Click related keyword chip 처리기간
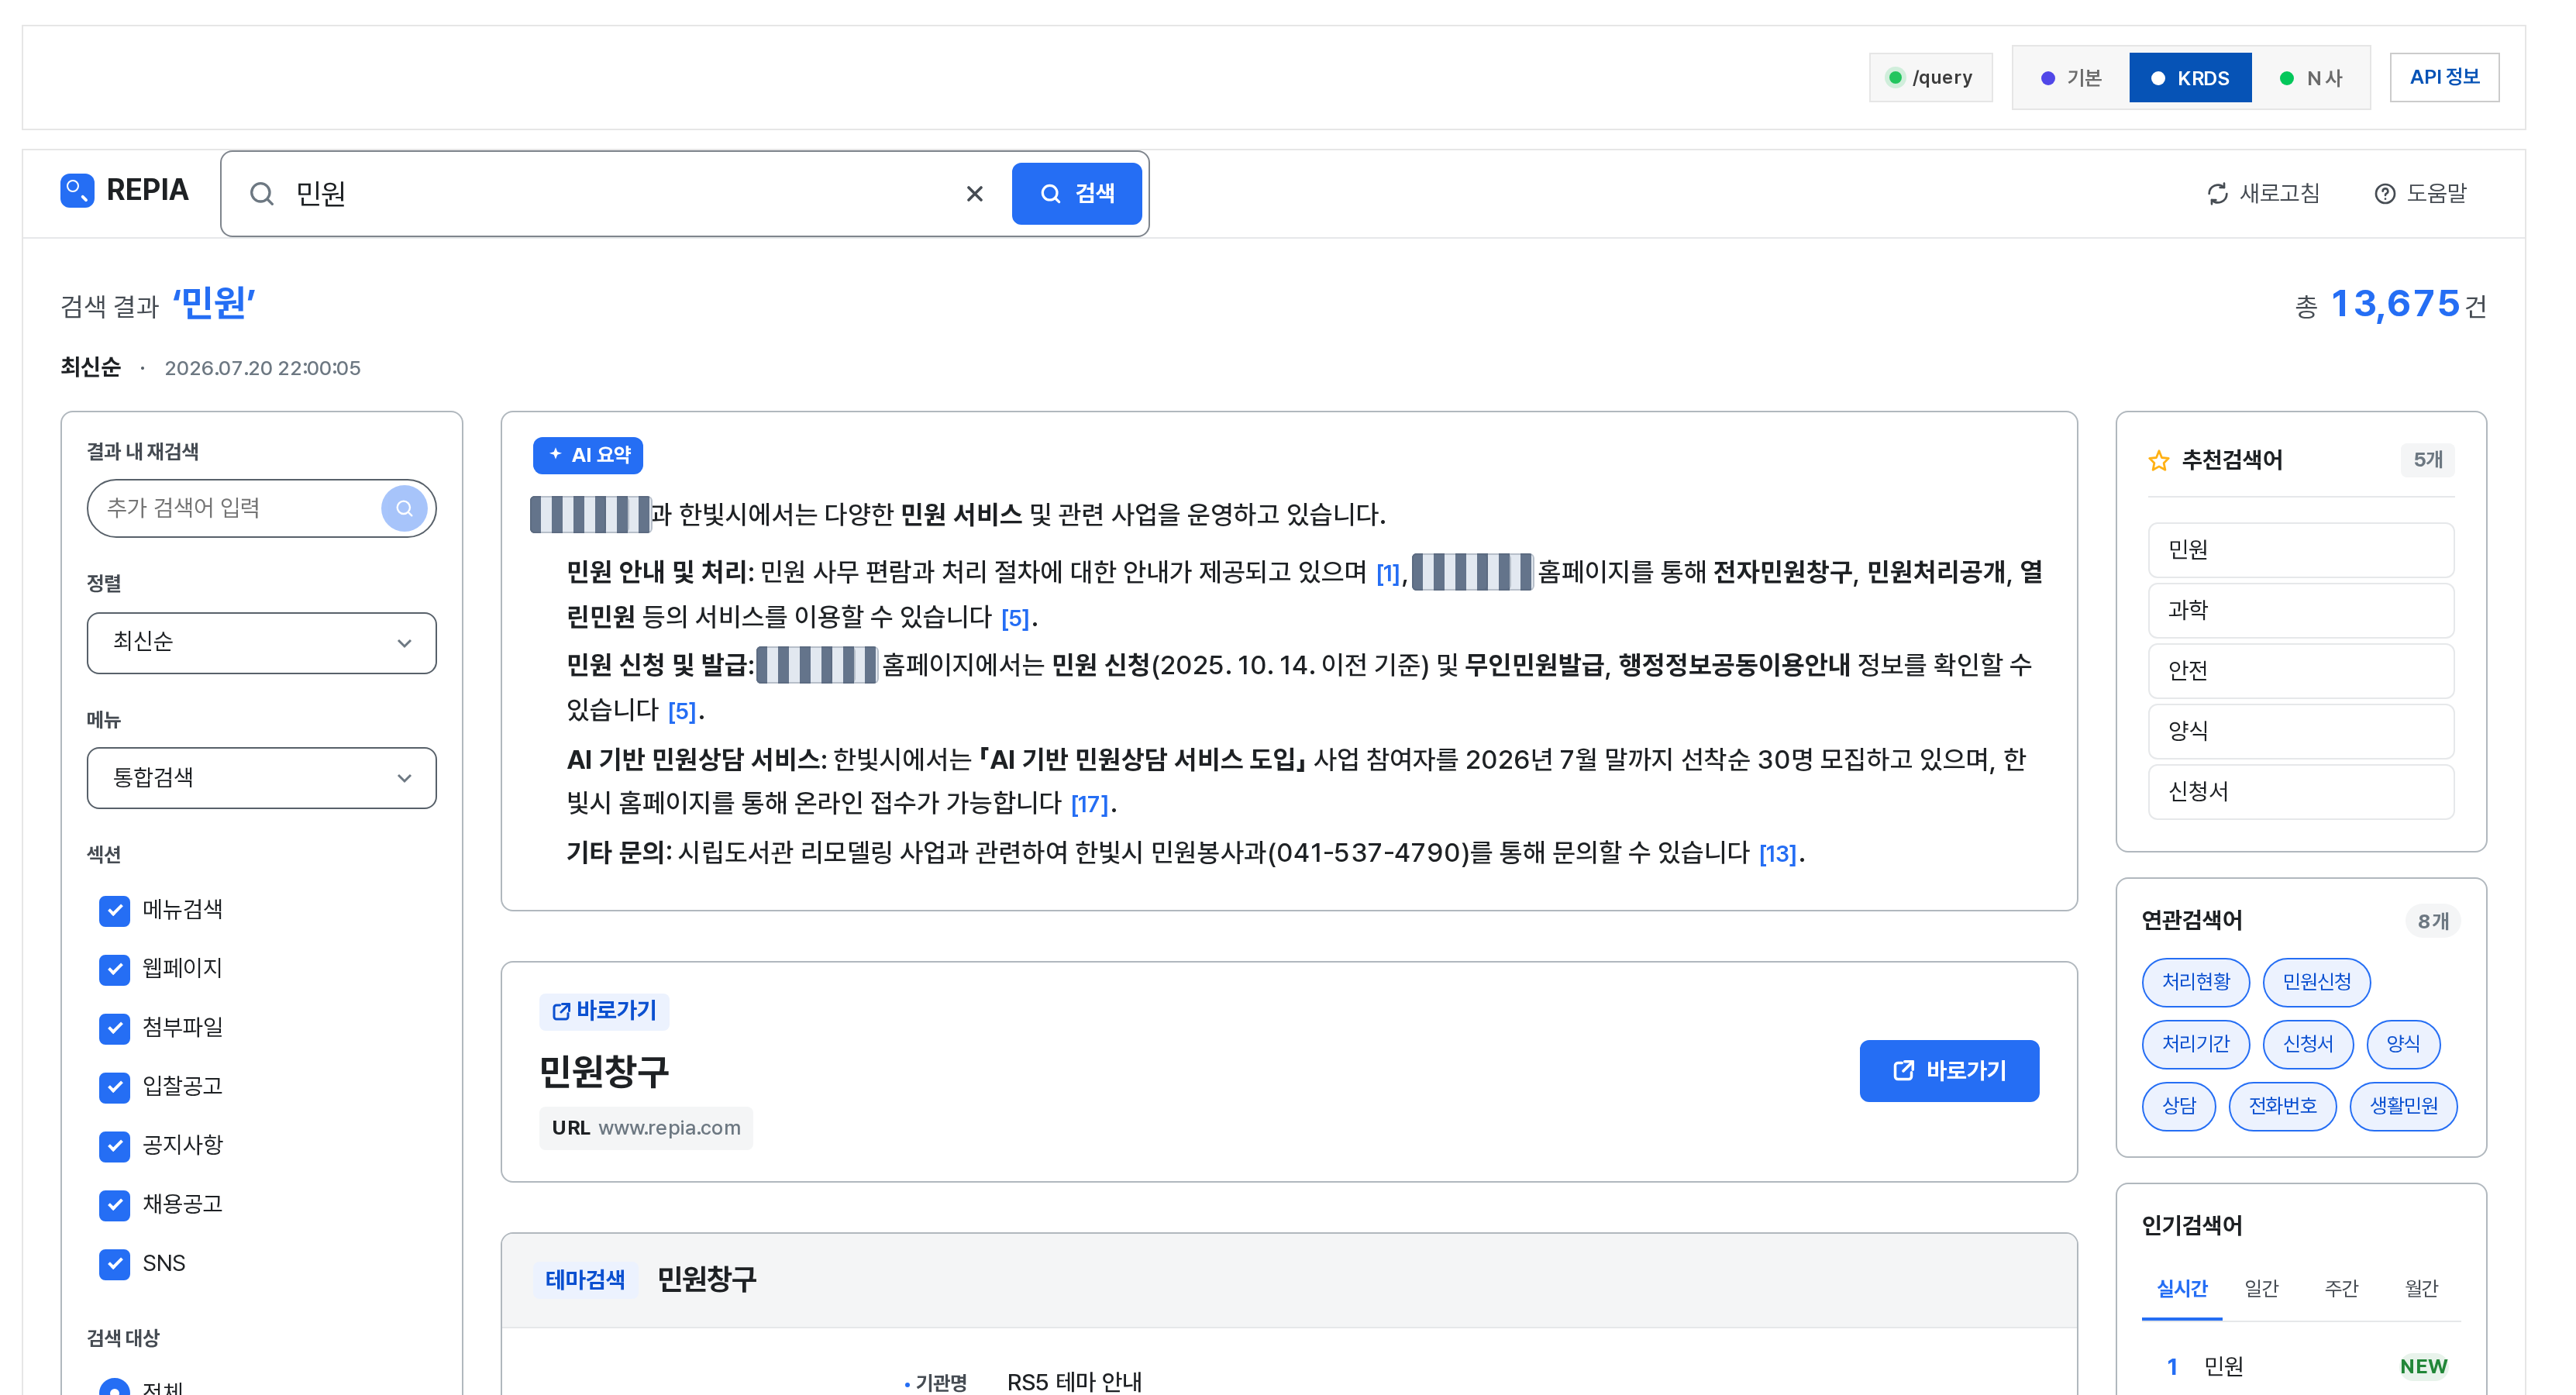The image size is (2576, 1395). coord(2195,1044)
